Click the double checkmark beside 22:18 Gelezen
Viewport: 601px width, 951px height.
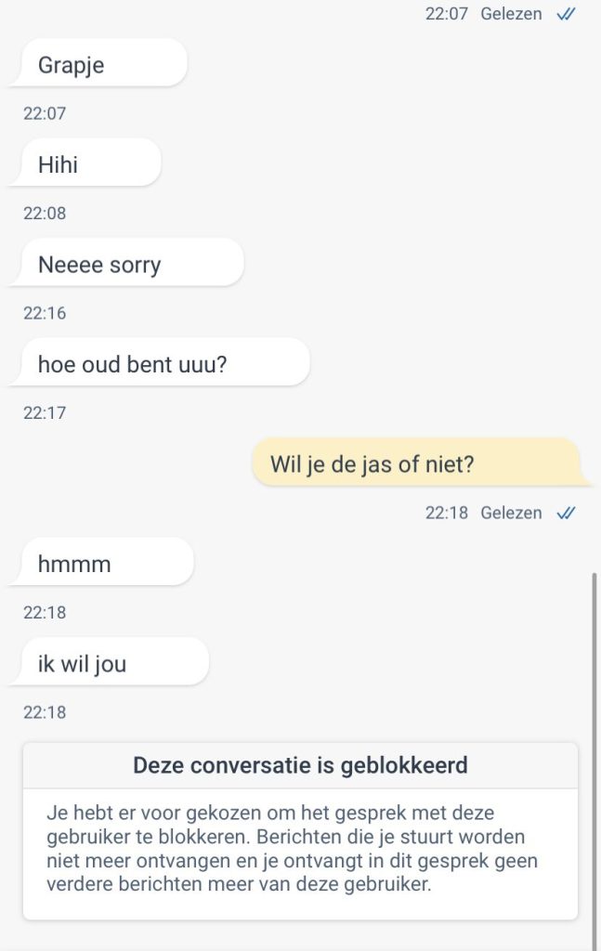[x=566, y=513]
